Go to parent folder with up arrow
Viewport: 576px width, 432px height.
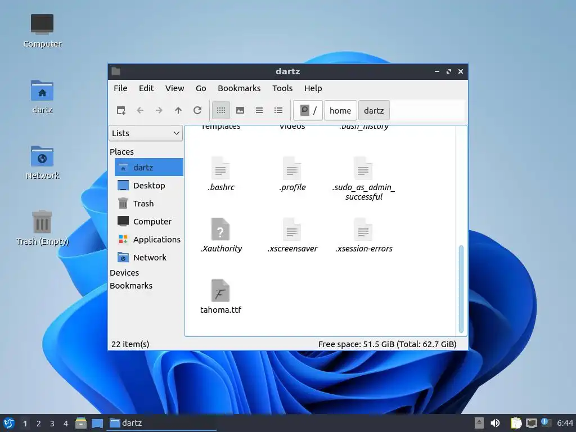[x=178, y=110]
